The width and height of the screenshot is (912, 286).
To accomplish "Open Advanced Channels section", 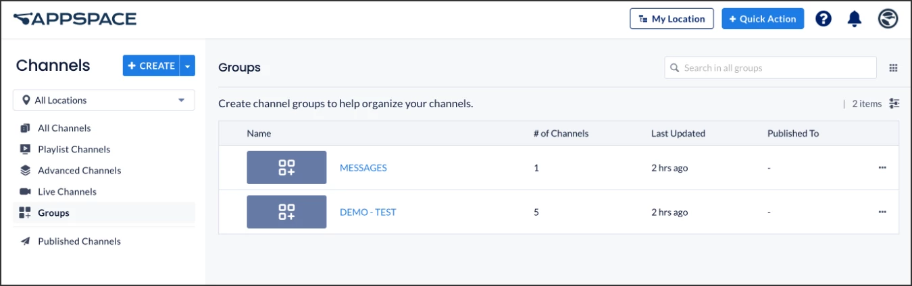I will tap(79, 171).
